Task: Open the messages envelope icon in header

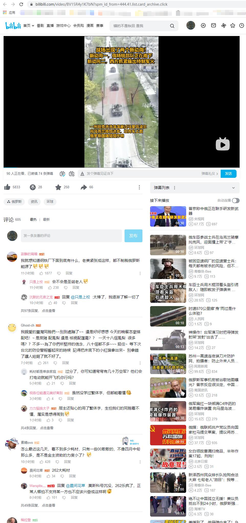Action: tap(213, 26)
